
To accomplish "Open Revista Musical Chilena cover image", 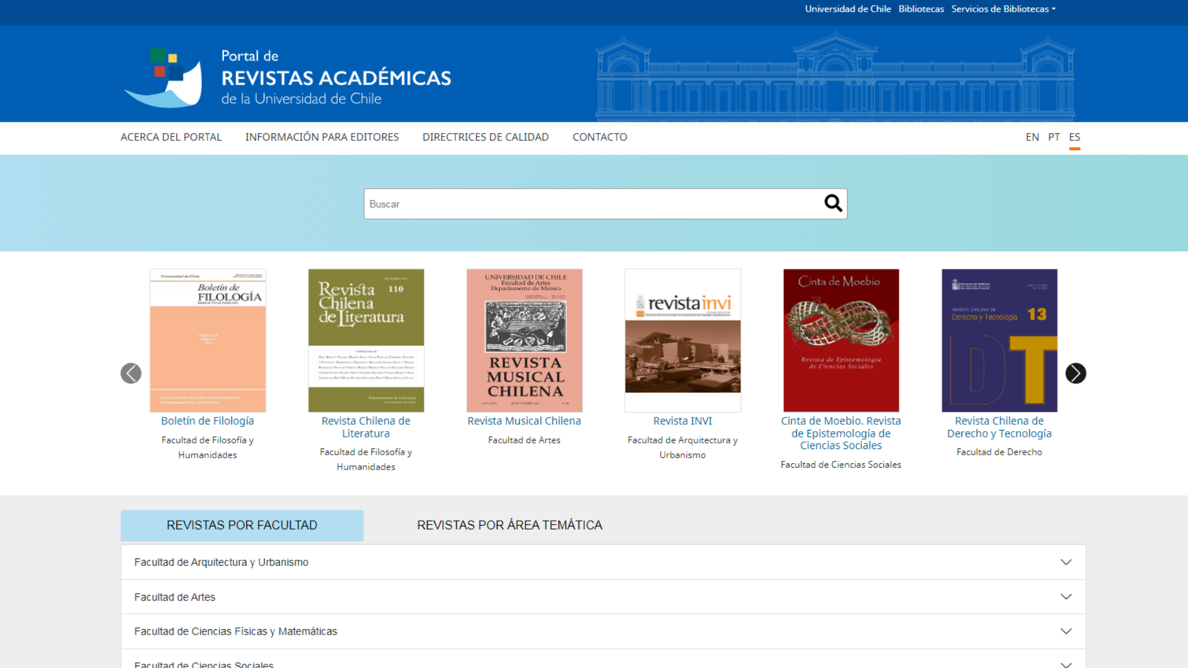I will (525, 340).
